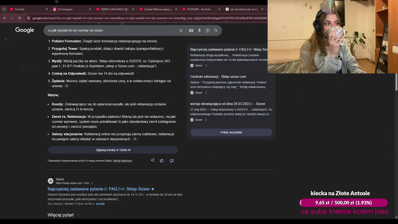Click the 9,65 zł donation progress bar
The image size is (398, 224).
(344, 203)
